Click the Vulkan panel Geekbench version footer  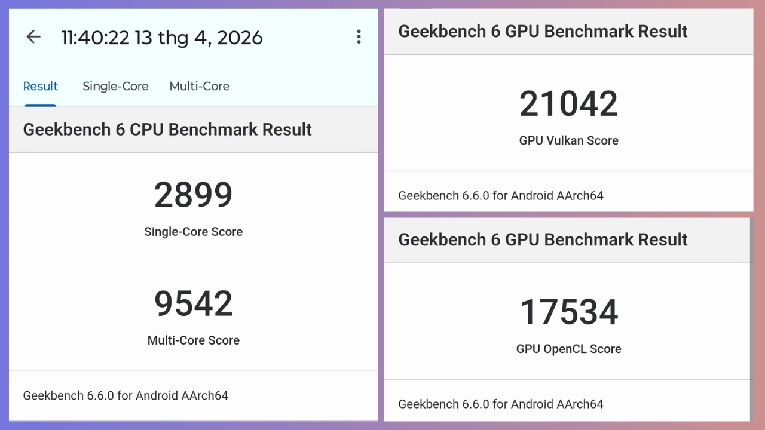(x=501, y=196)
